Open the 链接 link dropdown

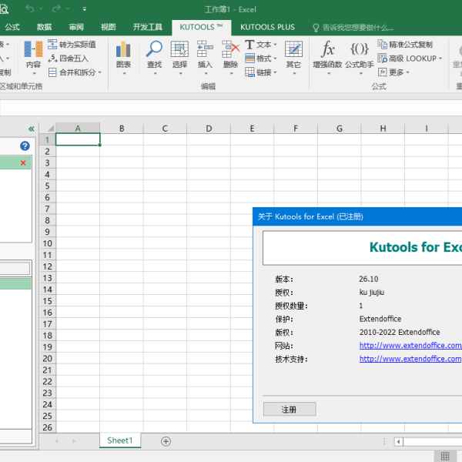tap(261, 72)
